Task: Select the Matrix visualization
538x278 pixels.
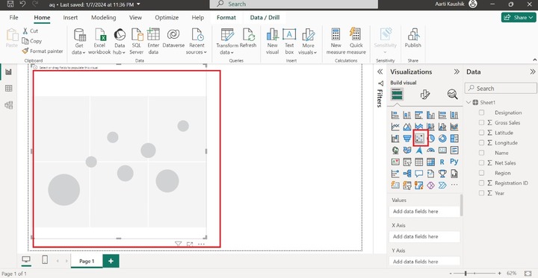Action: 431,162
